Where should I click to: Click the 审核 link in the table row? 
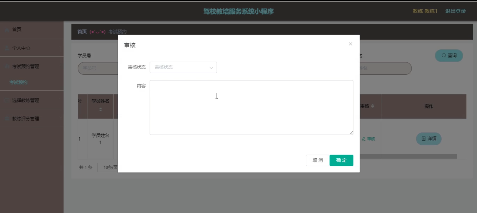(369, 139)
